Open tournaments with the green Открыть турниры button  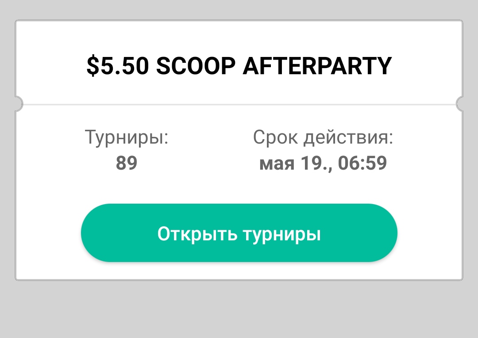(239, 233)
